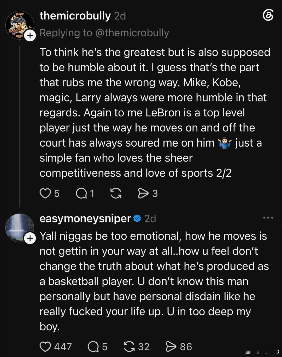
Task: Follow easymoneysniper with the plus badge
Action: pos(30,238)
